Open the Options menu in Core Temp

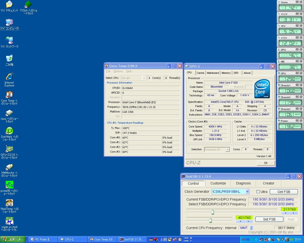pos(118,71)
